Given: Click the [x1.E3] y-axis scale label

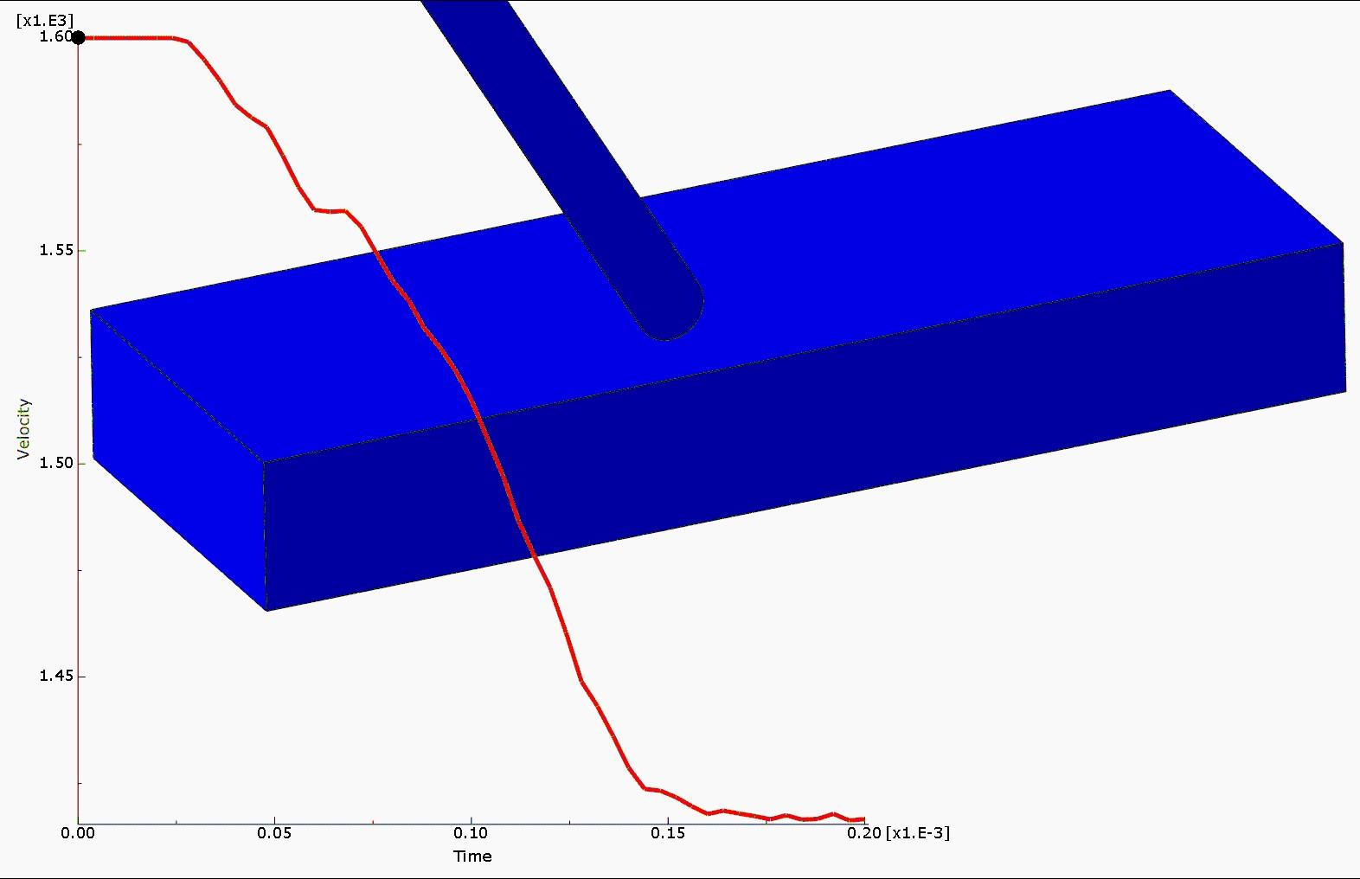Looking at the screenshot, I should click(45, 20).
